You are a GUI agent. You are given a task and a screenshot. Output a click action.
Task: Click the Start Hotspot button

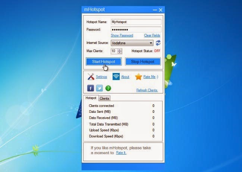tap(104, 62)
